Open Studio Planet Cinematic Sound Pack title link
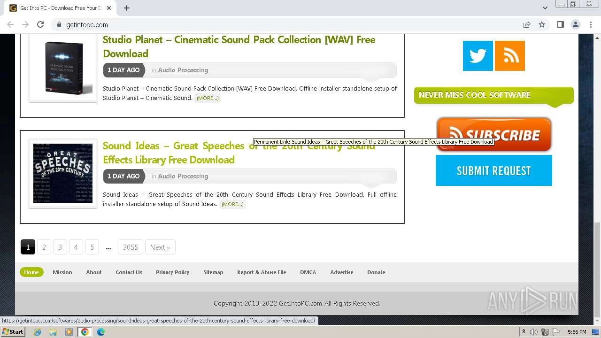The image size is (601, 338). click(239, 46)
